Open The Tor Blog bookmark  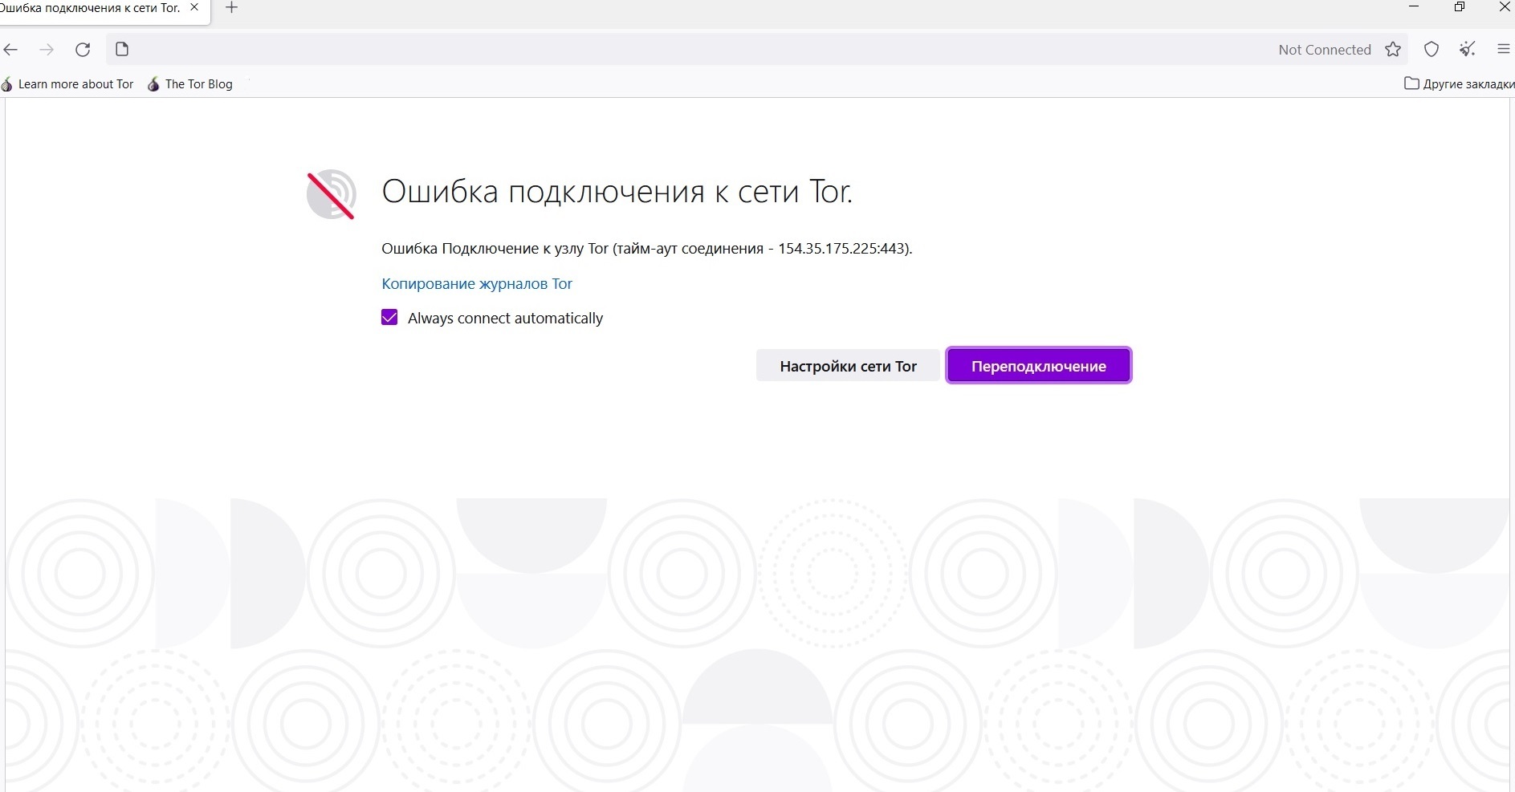coord(198,84)
